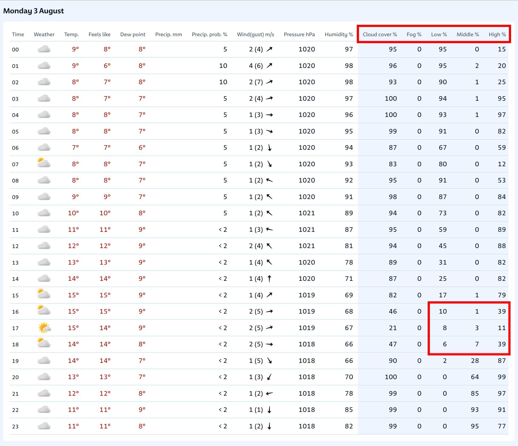
Task: Click the High % column header
Action: 497,34
